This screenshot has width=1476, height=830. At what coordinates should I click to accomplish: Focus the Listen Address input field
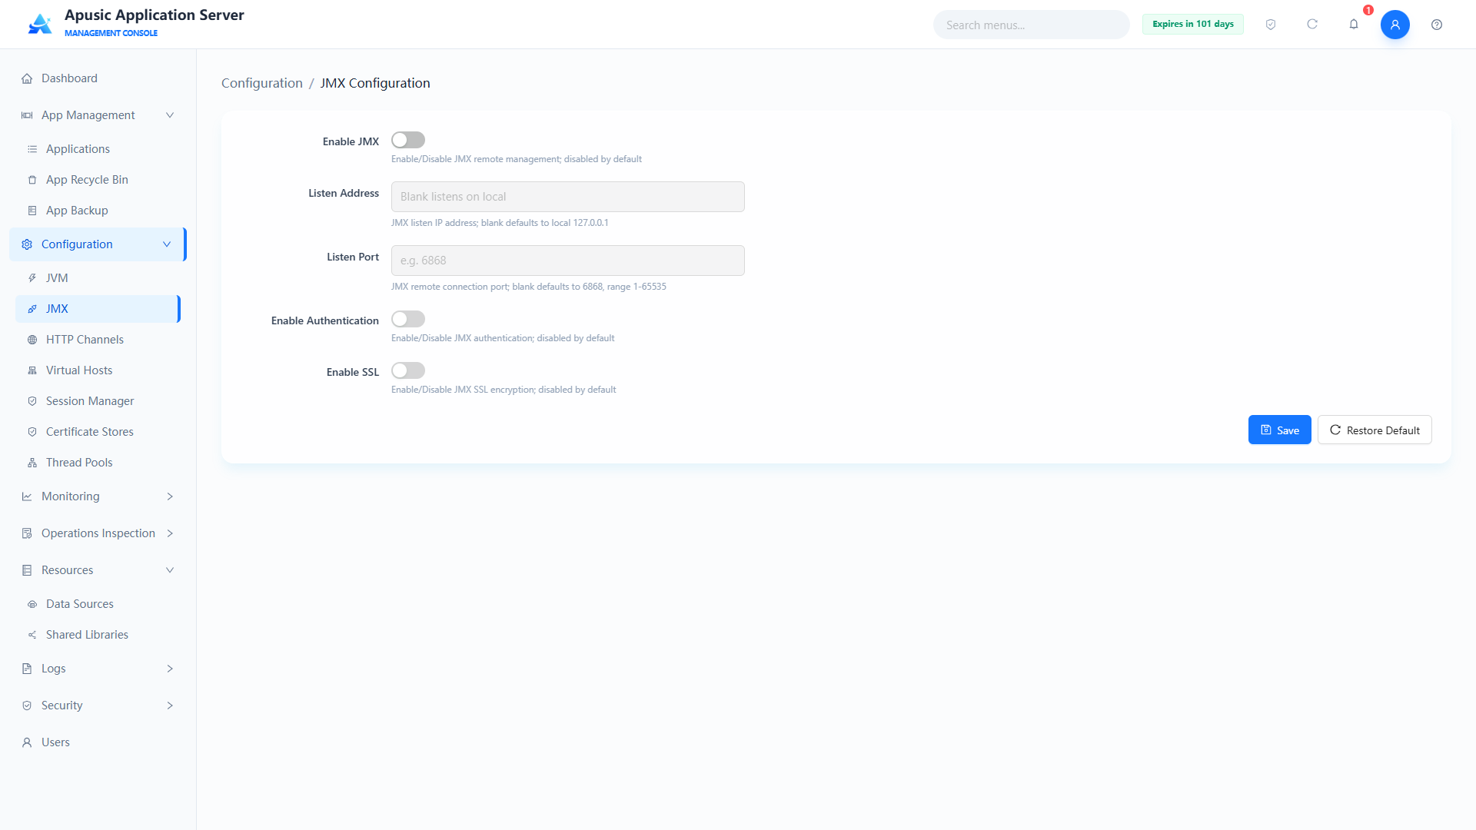click(568, 197)
